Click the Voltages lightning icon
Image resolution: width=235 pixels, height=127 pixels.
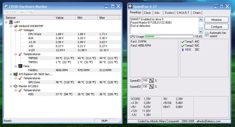[20, 30]
